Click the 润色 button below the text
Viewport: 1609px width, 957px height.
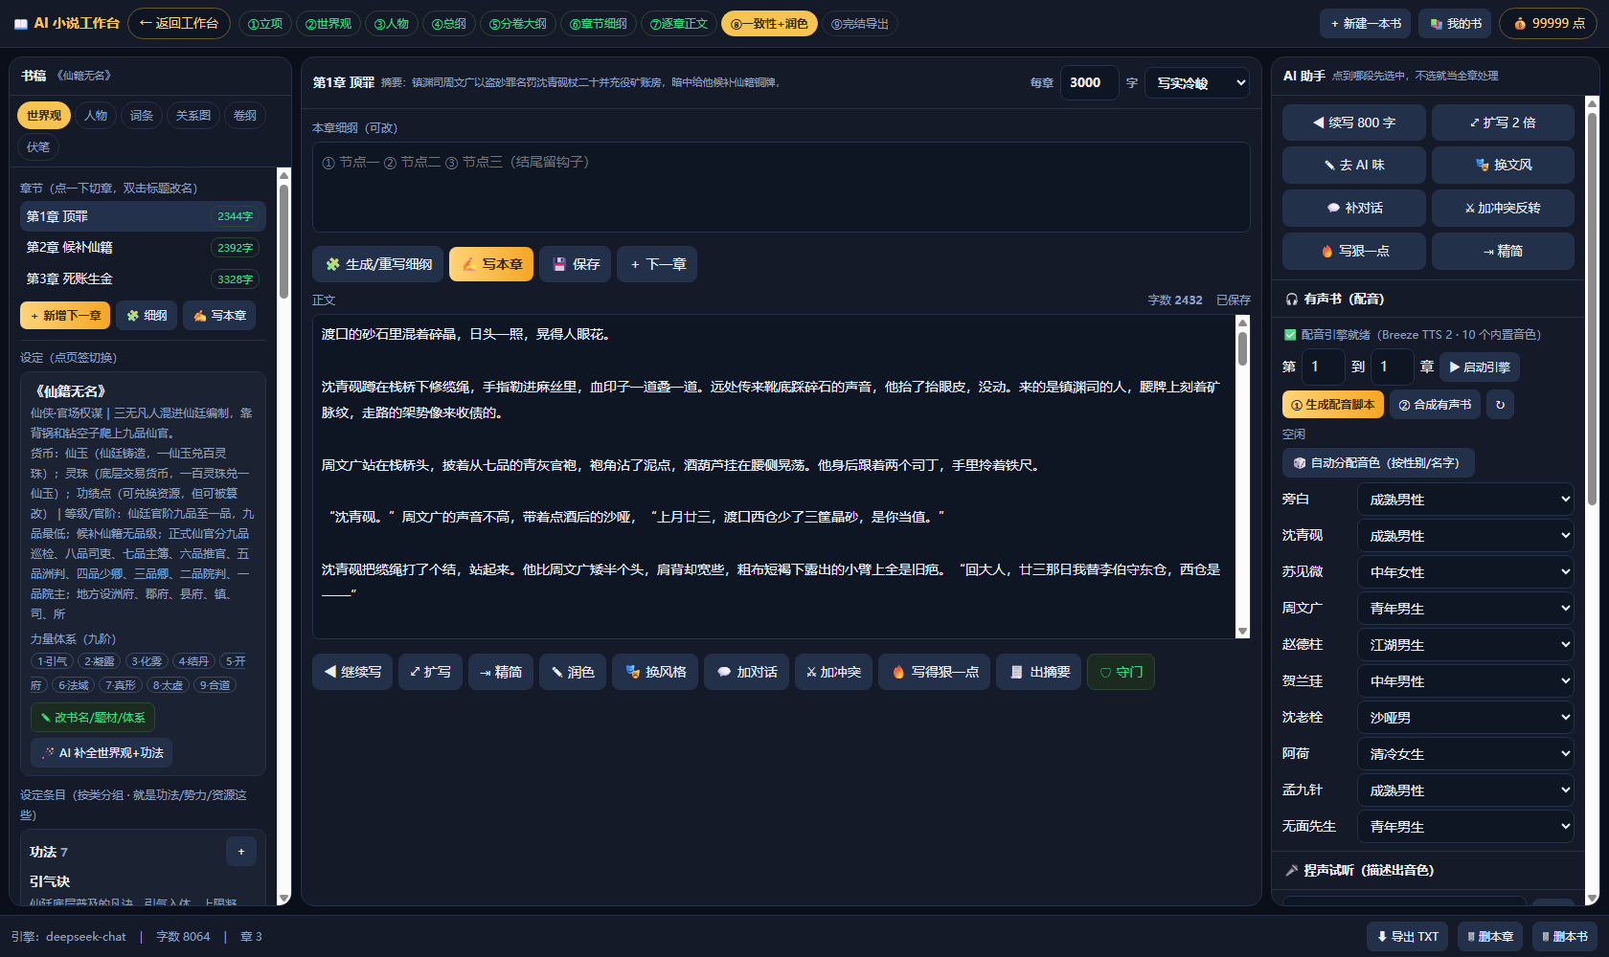coord(572,672)
